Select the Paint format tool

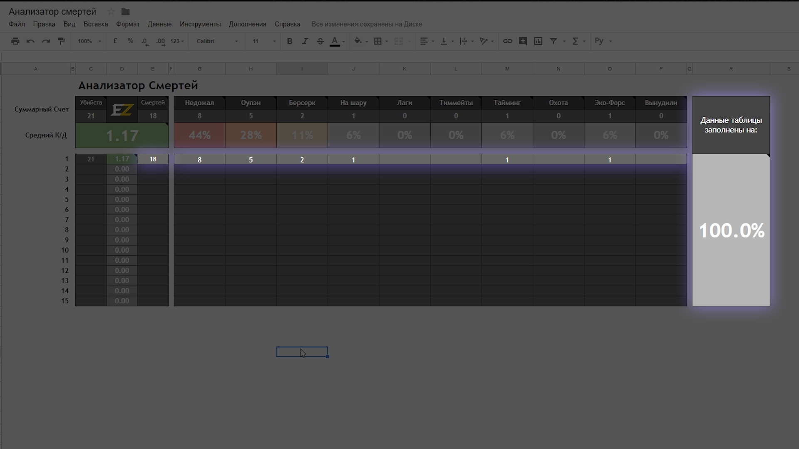point(61,41)
